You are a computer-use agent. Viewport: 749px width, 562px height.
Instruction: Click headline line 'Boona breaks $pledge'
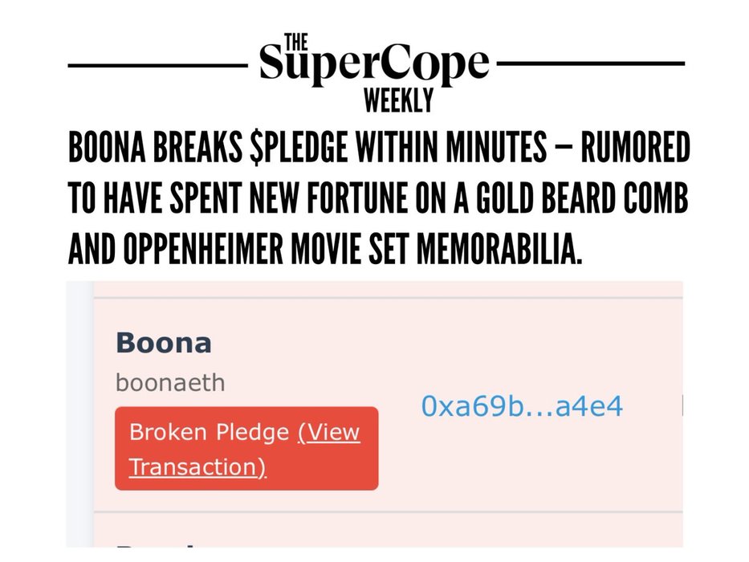point(379,147)
